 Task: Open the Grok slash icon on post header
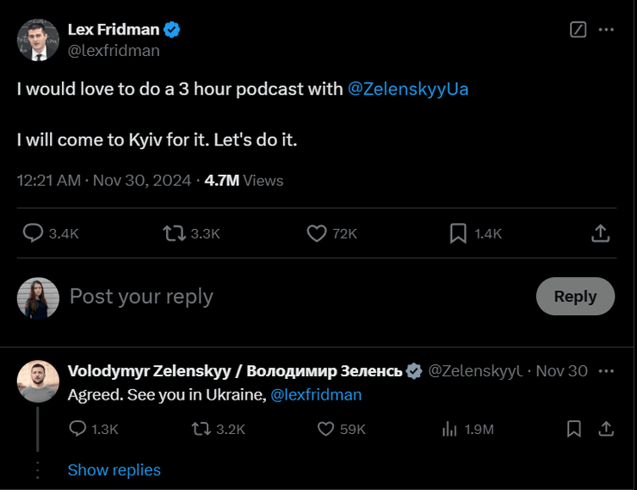[x=578, y=29]
